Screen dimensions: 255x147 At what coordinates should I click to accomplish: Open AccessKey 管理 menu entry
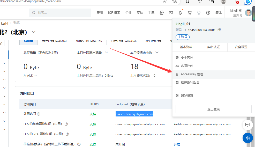point(214,74)
